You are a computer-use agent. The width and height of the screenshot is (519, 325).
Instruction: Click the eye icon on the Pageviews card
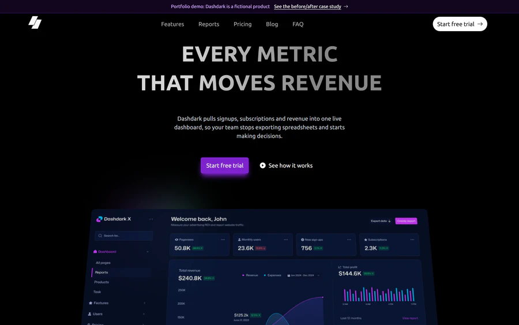176,240
